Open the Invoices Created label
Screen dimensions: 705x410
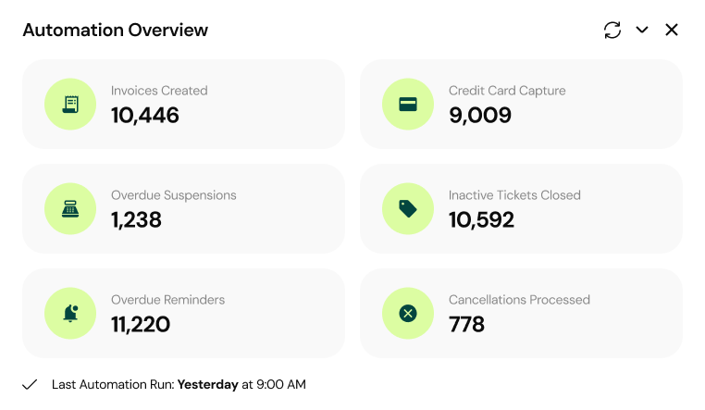pos(159,91)
